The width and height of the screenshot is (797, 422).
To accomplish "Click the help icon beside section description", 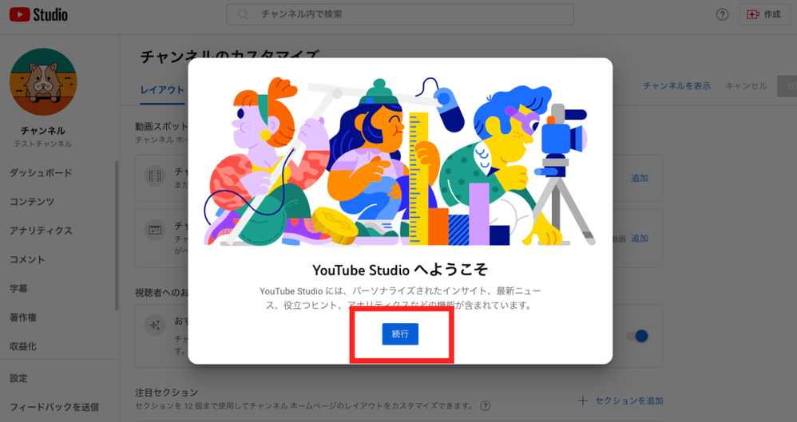I will (486, 406).
